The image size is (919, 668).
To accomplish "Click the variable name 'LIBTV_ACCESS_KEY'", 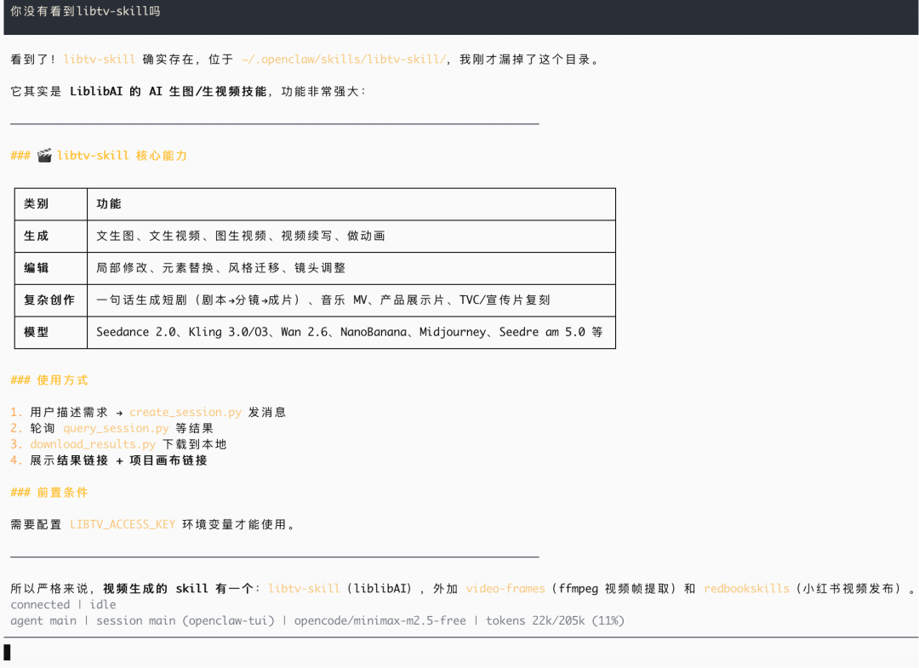I will pos(123,524).
